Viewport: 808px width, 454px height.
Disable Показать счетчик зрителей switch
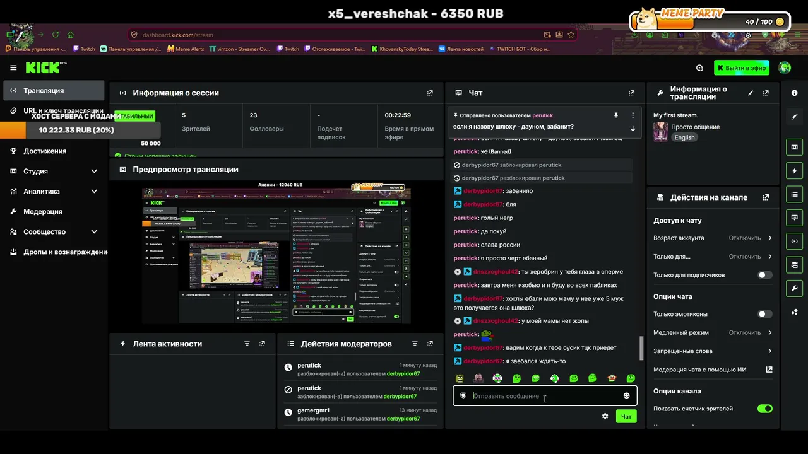coord(764,409)
